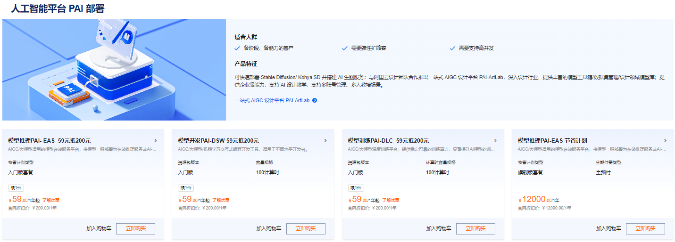Open 模型推理PAI-EAS 节省计划 title

click(x=552, y=140)
